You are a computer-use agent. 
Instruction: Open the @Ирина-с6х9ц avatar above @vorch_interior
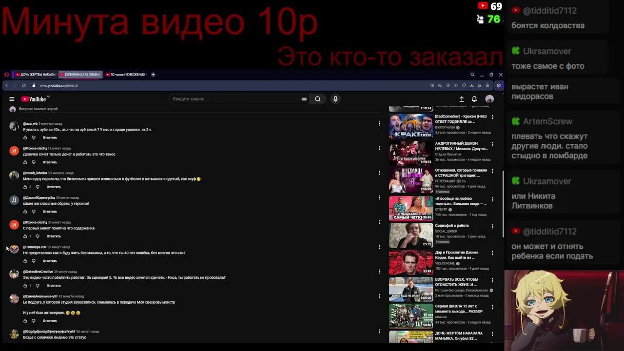[x=14, y=151]
